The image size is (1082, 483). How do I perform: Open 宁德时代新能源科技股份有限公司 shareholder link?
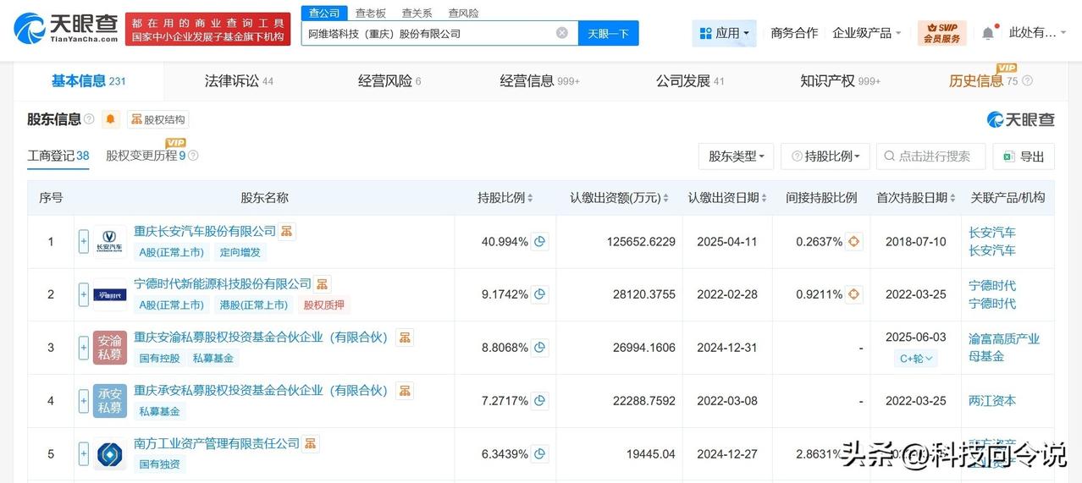pos(223,283)
